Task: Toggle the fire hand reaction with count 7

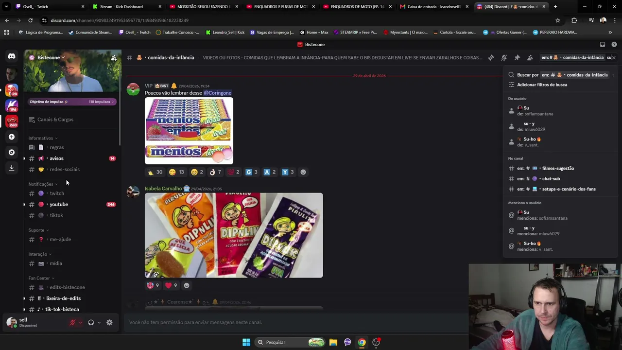Action: click(x=215, y=172)
